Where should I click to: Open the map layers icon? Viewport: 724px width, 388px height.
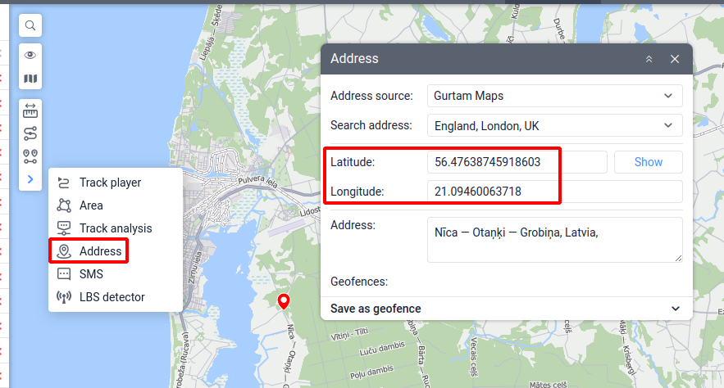point(30,79)
